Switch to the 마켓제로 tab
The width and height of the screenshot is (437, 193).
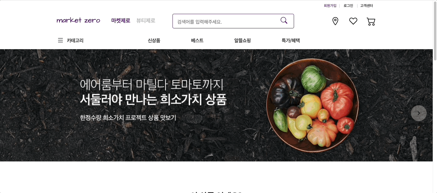click(x=121, y=21)
